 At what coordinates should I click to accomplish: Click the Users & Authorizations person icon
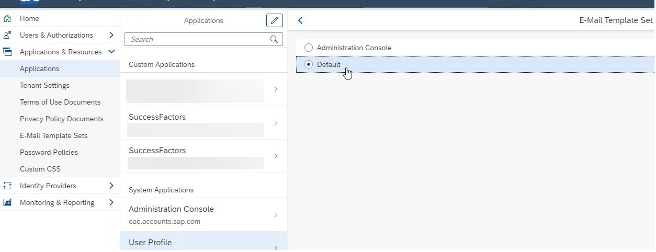(7, 35)
